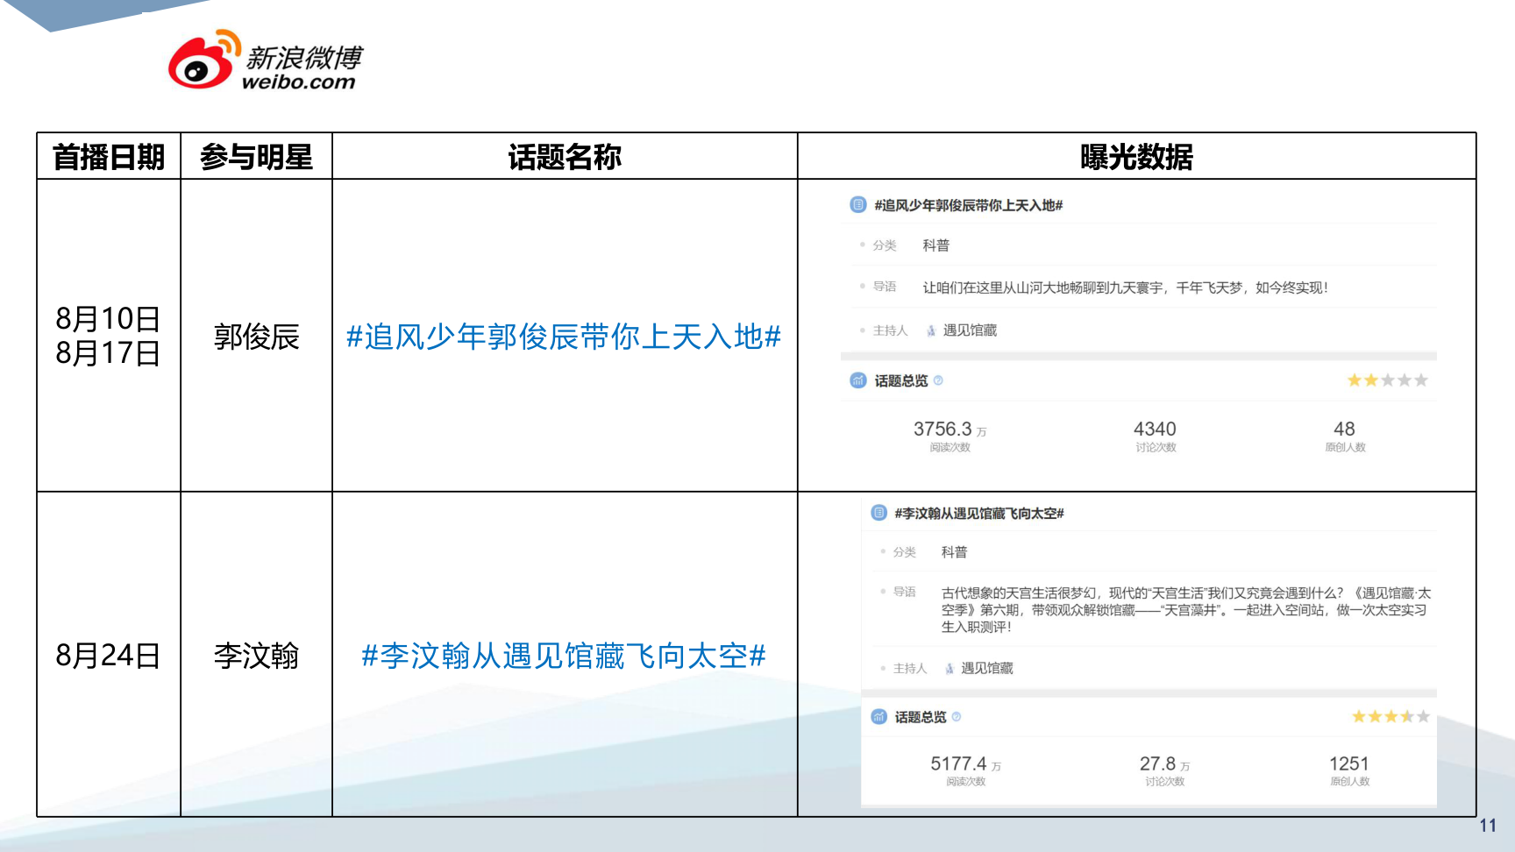Click the 4340 discussion count
Image resolution: width=1515 pixels, height=852 pixels.
(1155, 430)
